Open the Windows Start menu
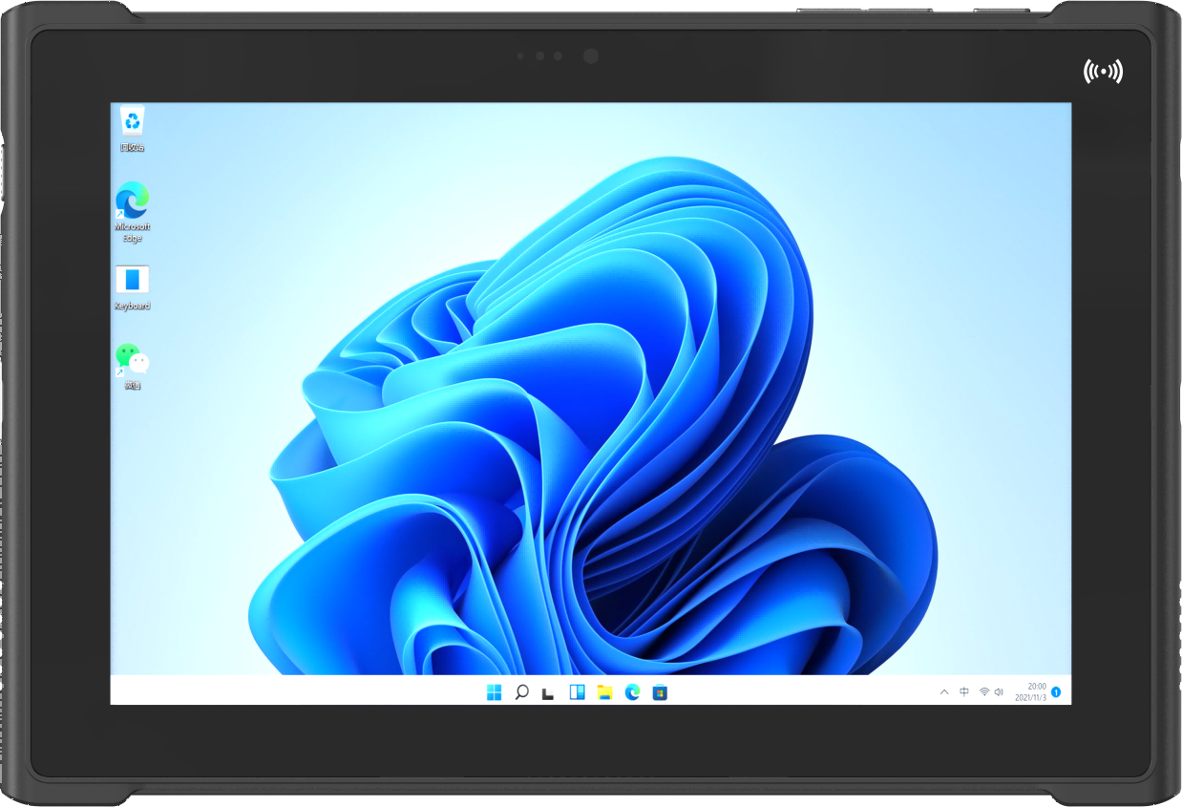This screenshot has width=1182, height=807. pyautogui.click(x=494, y=692)
